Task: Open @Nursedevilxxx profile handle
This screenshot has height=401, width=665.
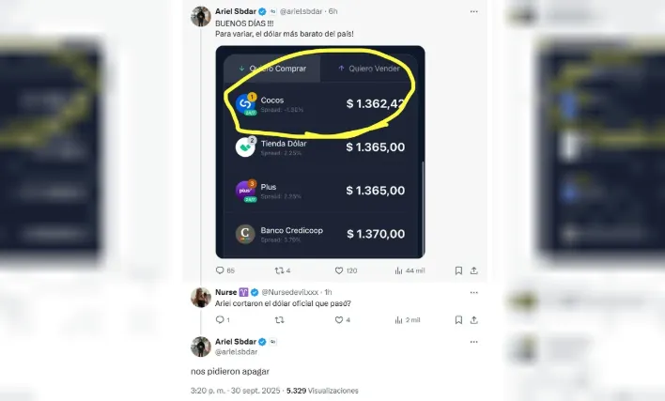Action: (x=289, y=292)
